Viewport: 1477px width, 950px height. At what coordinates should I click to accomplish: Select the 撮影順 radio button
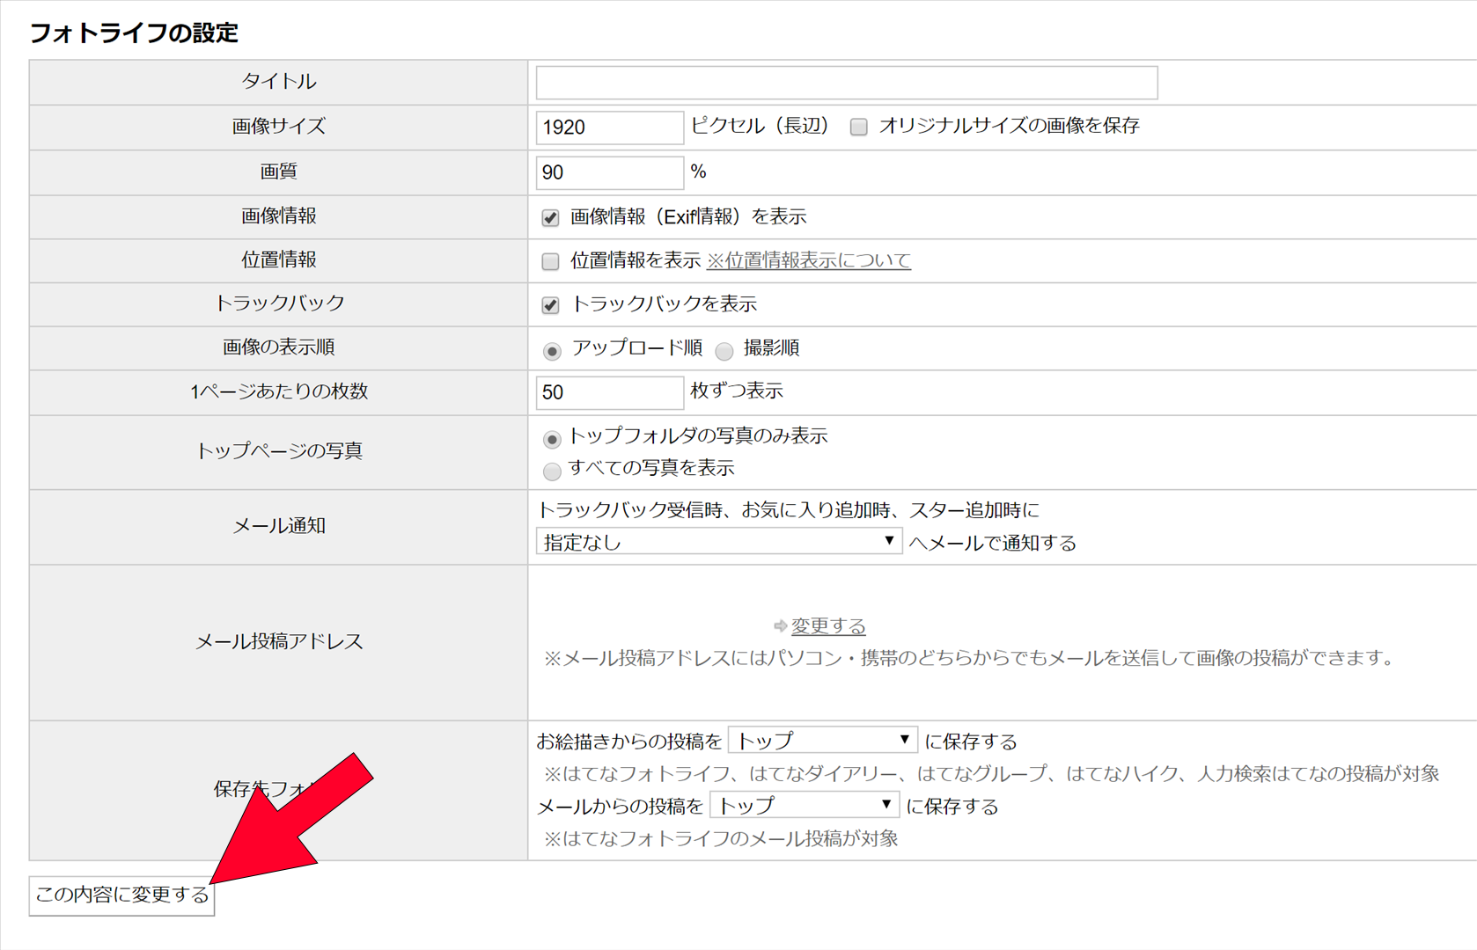point(724,351)
